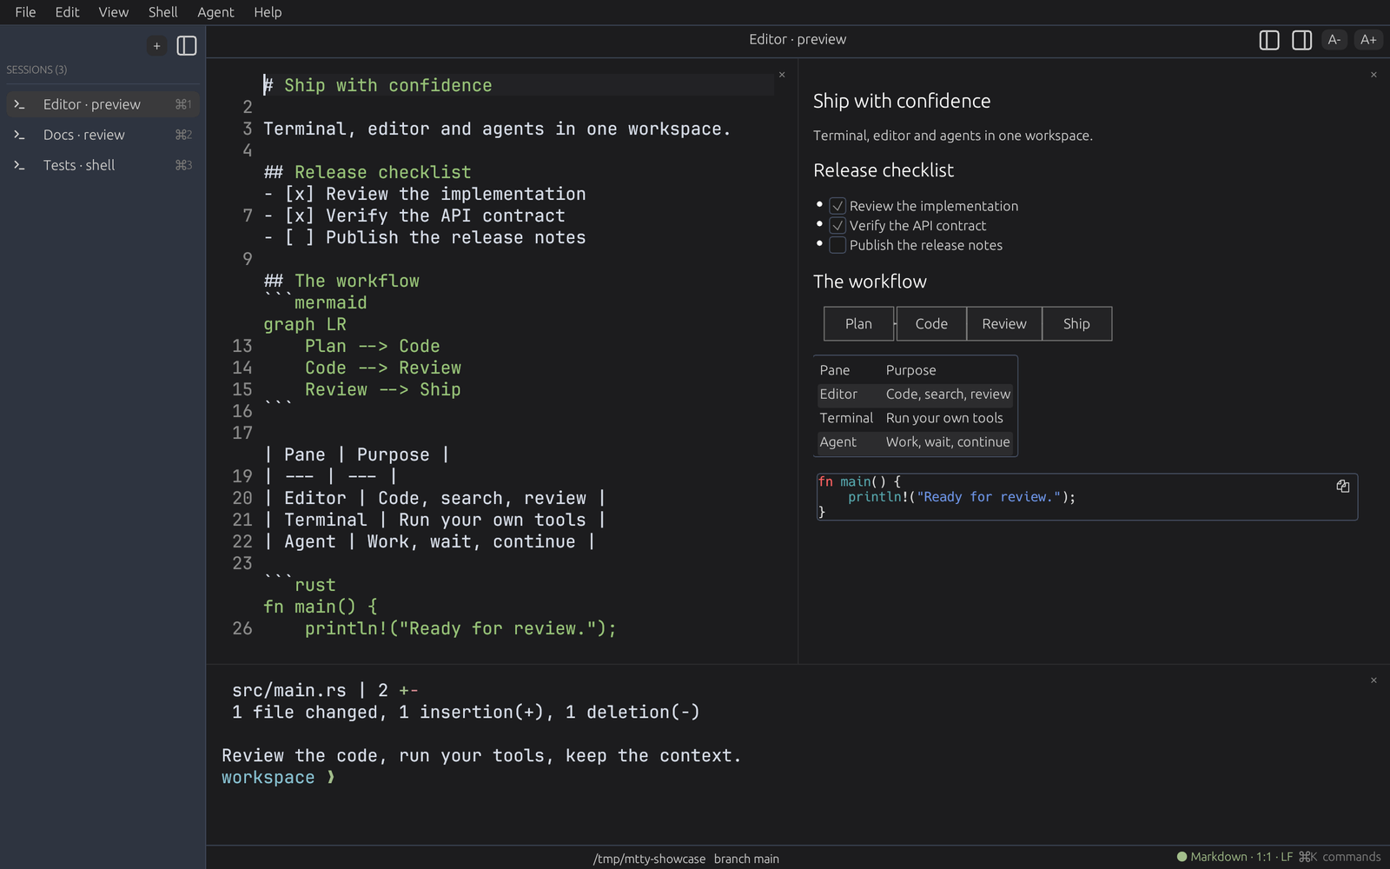Click the '⌘K commands' status bar entry
The width and height of the screenshot is (1390, 869).
click(1339, 857)
